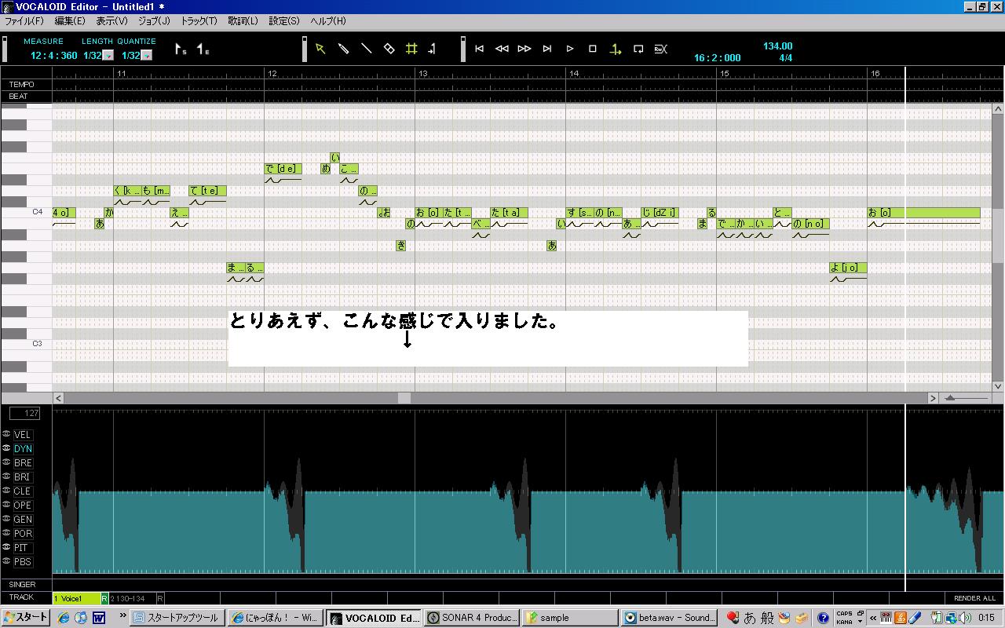Click the note-with-cursor toolbar icon
This screenshot has width=1005, height=628.
tap(433, 49)
